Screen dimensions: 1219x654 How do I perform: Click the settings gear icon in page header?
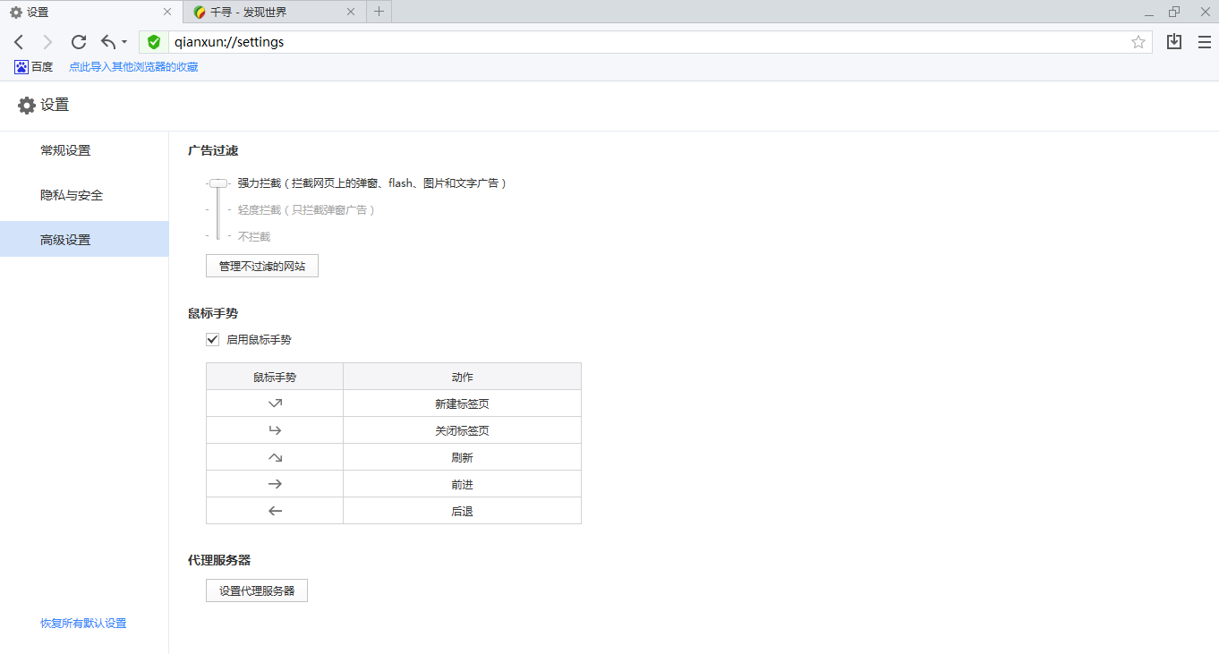tap(27, 105)
